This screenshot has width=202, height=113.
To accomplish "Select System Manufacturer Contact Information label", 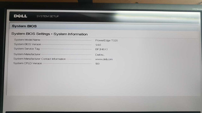I will click(40, 59).
